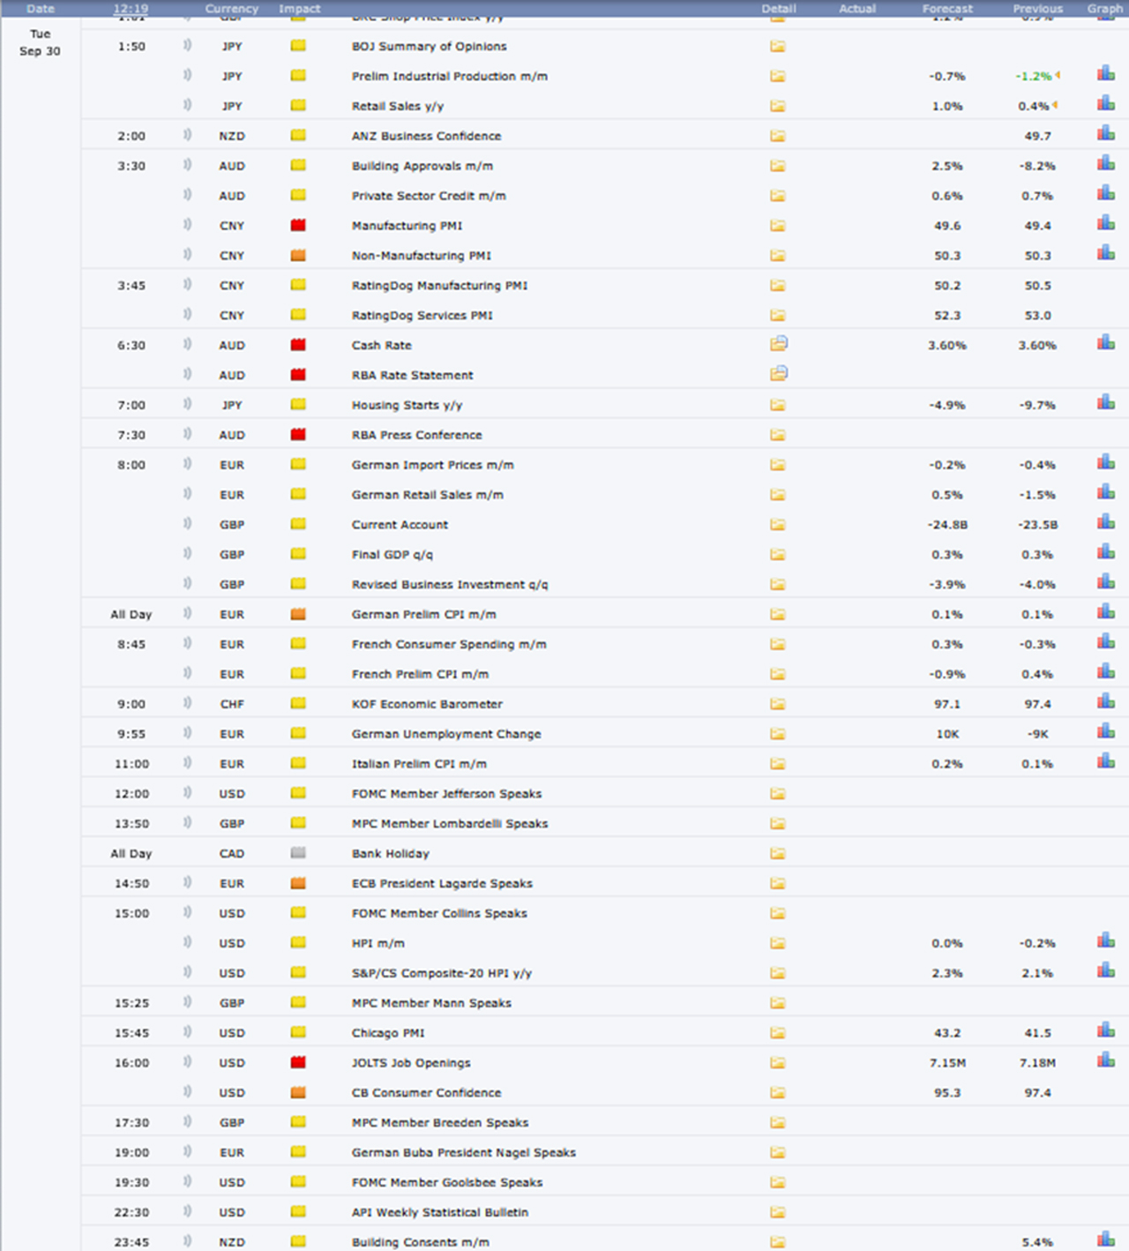Show graph for Building Consents m/m

1105,1240
